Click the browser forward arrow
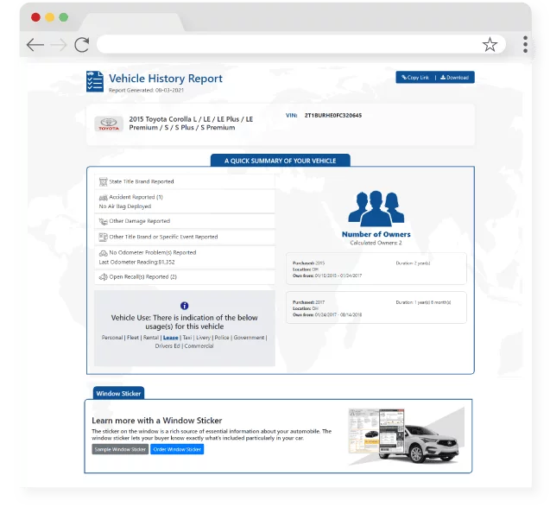The height and width of the screenshot is (507, 550). click(58, 45)
